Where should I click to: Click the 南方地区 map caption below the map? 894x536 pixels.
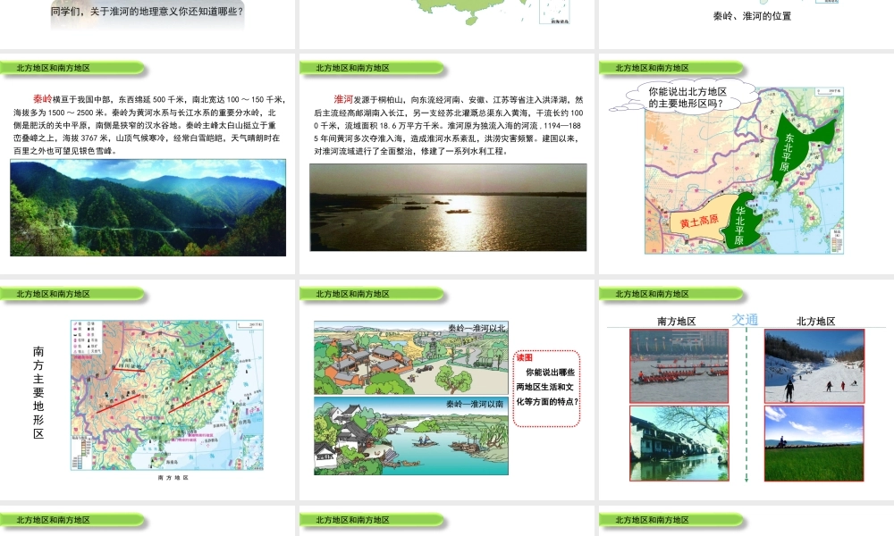(x=173, y=477)
